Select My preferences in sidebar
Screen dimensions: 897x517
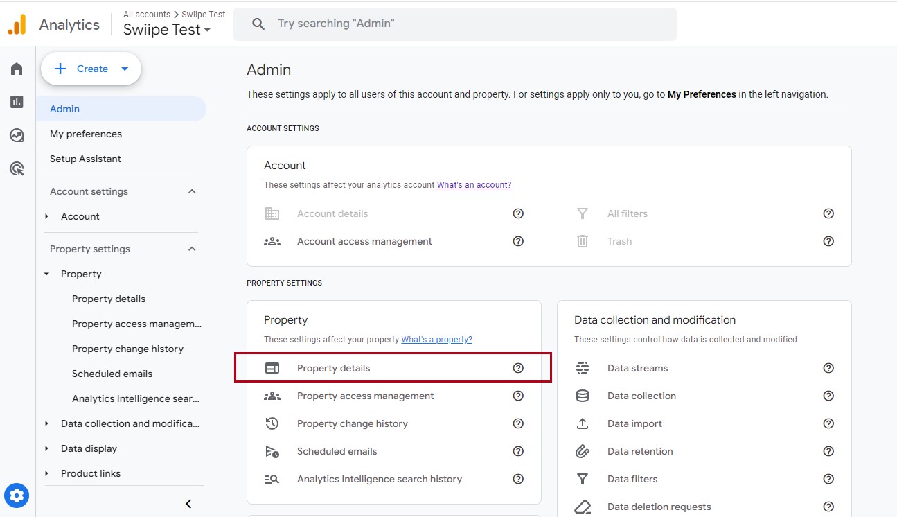86,134
